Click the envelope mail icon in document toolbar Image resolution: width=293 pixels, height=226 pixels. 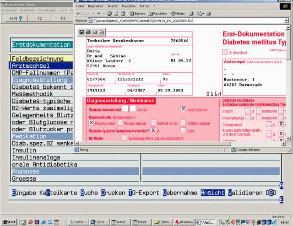[x=95, y=32]
